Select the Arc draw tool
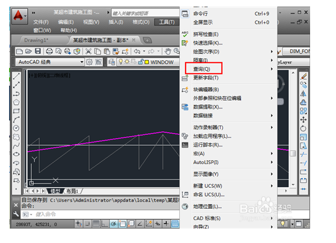Image resolution: width=336 pixels, height=243 pixels. (16, 119)
